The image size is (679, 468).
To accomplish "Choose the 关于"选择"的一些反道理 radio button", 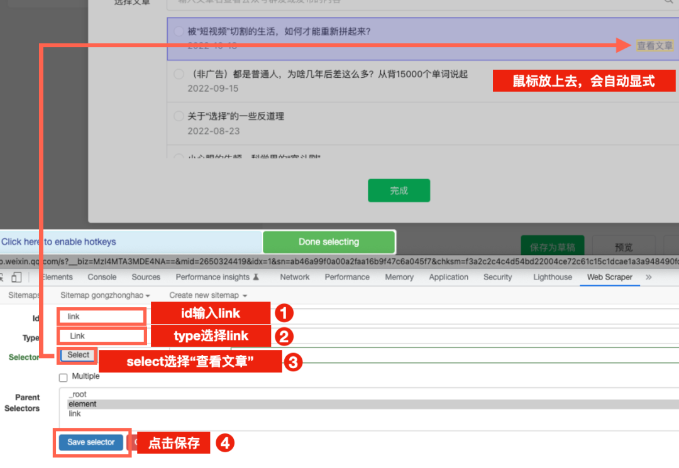I will pyautogui.click(x=179, y=116).
